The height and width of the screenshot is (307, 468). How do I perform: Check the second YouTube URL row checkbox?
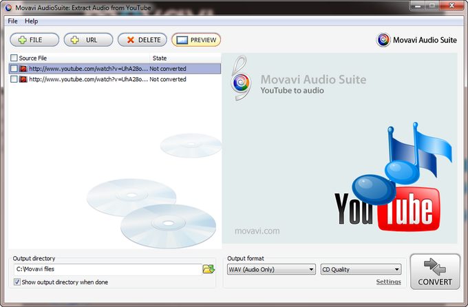[14, 79]
